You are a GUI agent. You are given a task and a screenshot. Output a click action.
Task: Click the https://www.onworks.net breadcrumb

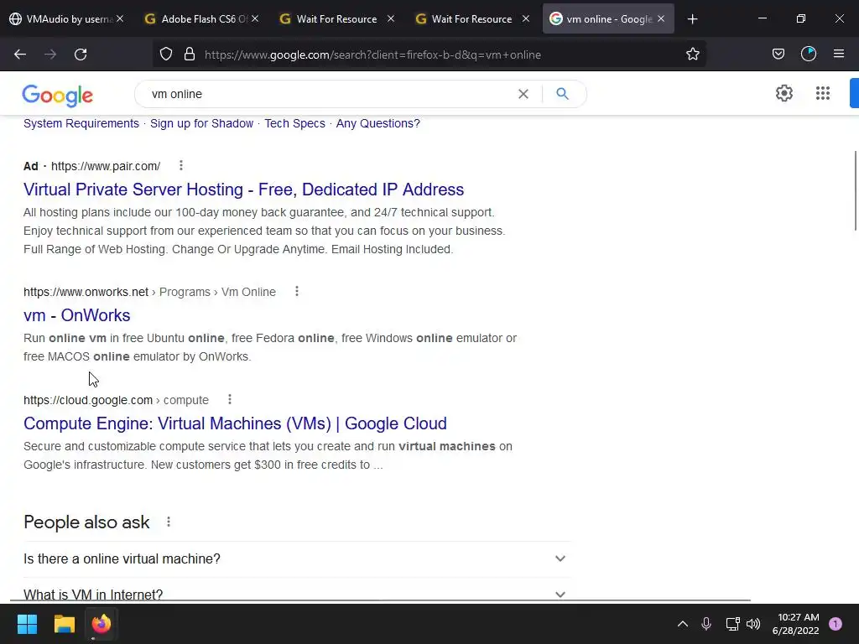(x=86, y=292)
